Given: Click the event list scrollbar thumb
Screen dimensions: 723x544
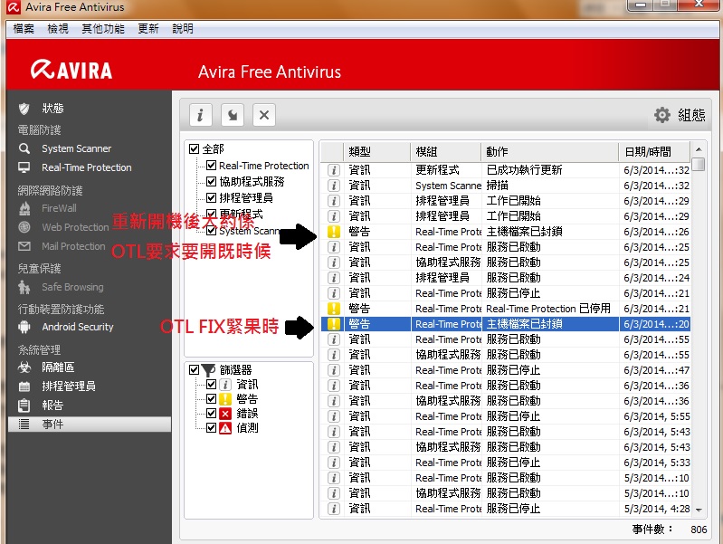Looking at the screenshot, I should click(699, 165).
